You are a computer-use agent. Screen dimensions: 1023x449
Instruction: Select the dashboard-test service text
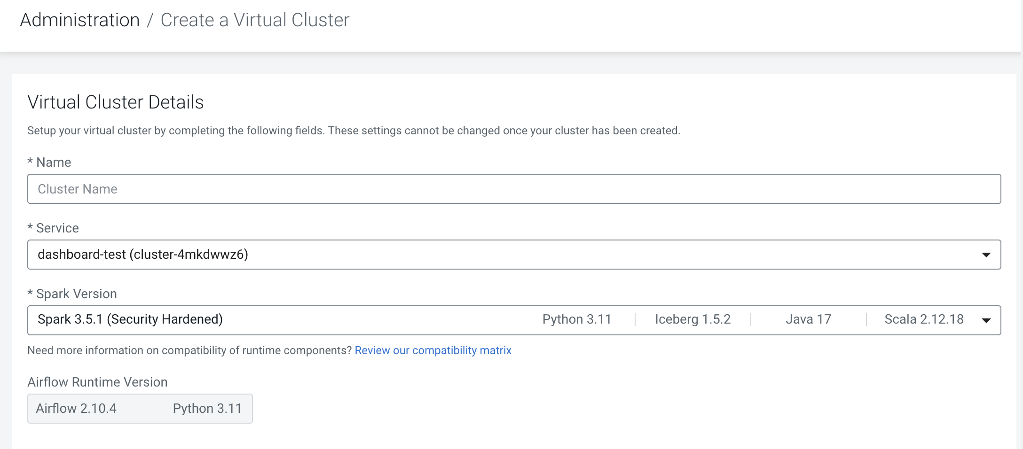pyautogui.click(x=142, y=255)
